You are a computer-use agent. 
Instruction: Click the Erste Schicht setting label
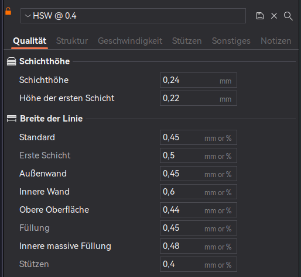tap(45, 155)
